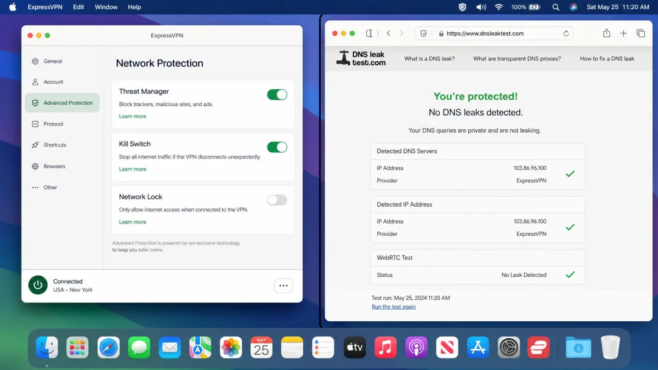This screenshot has width=658, height=370.
Task: Open the Help menu
Action: [134, 7]
